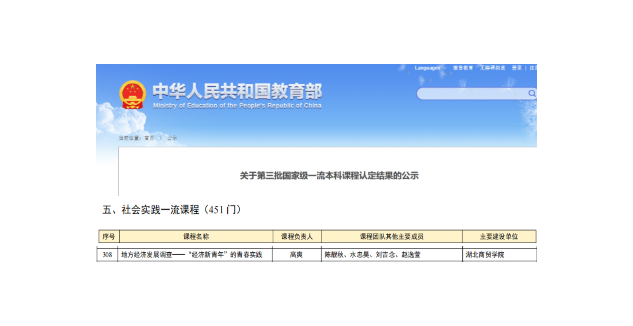633x326 pixels.
Task: Click the 登录 login link
Action: pyautogui.click(x=517, y=68)
